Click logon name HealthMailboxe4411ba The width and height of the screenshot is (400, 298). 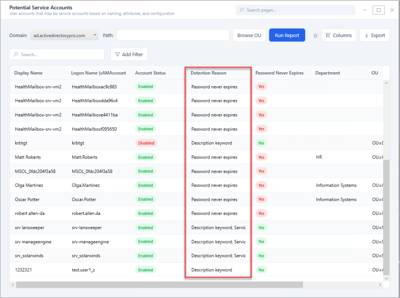pyautogui.click(x=95, y=115)
